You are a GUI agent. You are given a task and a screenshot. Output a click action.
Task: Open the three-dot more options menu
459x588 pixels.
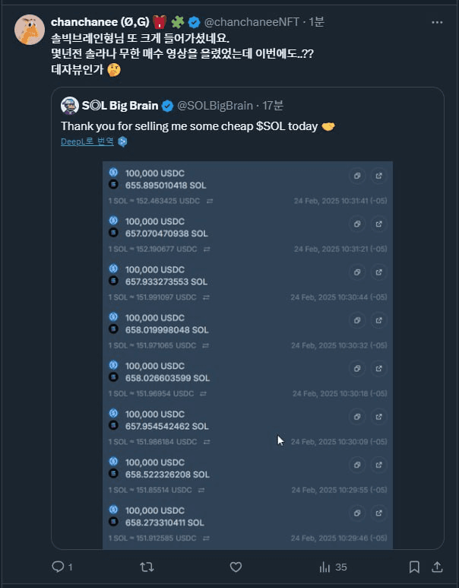437,22
